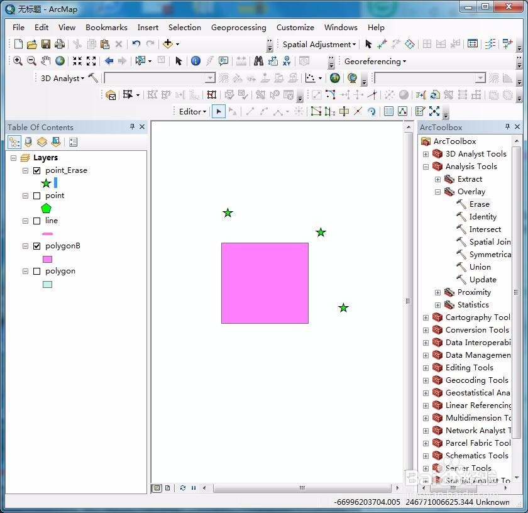
Task: Click the polygon light teal symbol swatch
Action: pyautogui.click(x=47, y=285)
